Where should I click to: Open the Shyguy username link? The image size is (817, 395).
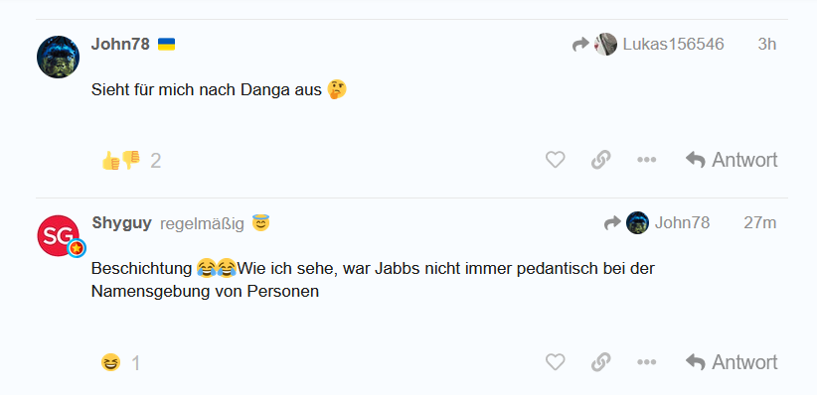tap(122, 223)
